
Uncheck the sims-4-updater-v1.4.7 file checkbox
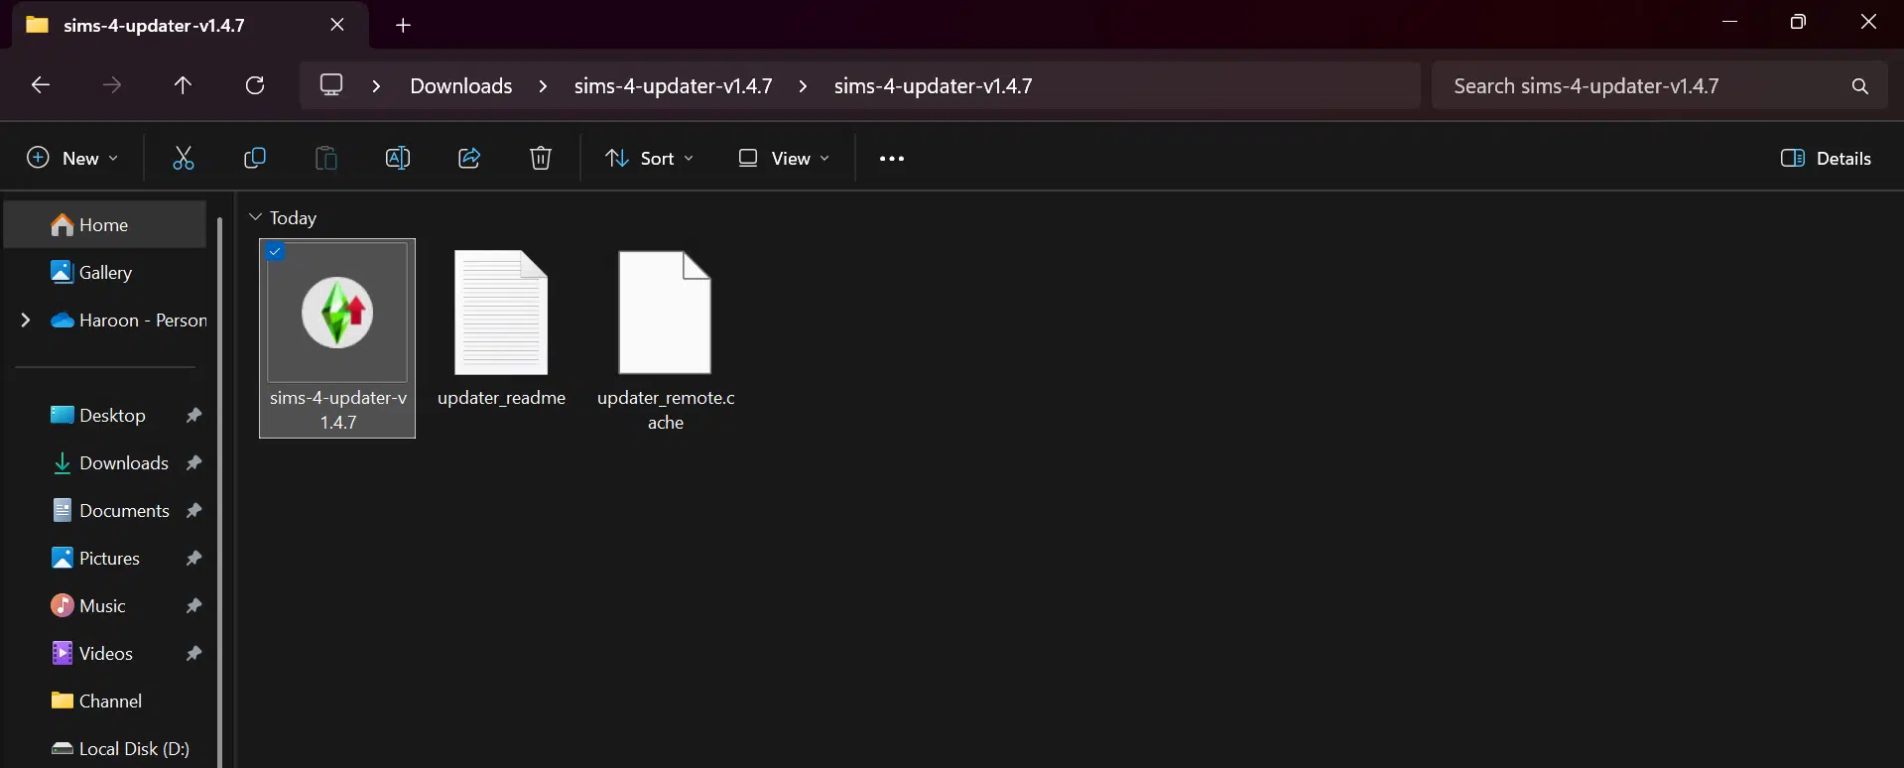tap(276, 252)
